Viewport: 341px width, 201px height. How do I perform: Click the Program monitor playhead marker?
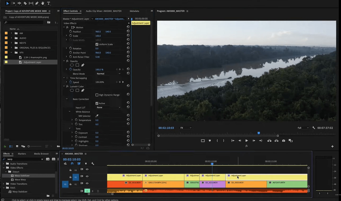click(259, 133)
